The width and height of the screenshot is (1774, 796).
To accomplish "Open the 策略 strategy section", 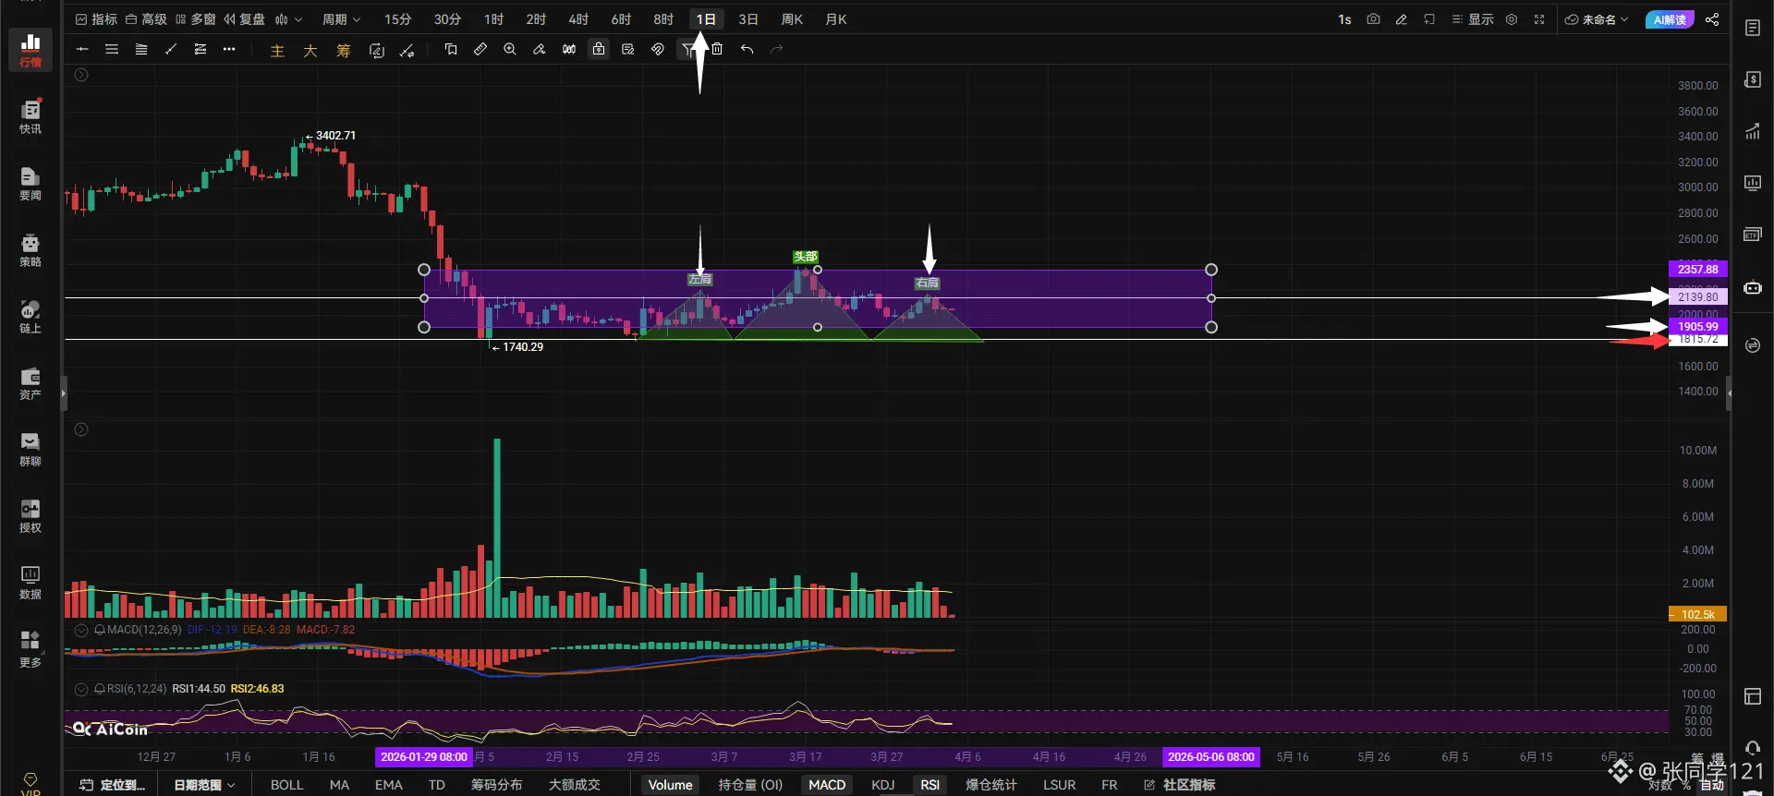I will click(30, 249).
